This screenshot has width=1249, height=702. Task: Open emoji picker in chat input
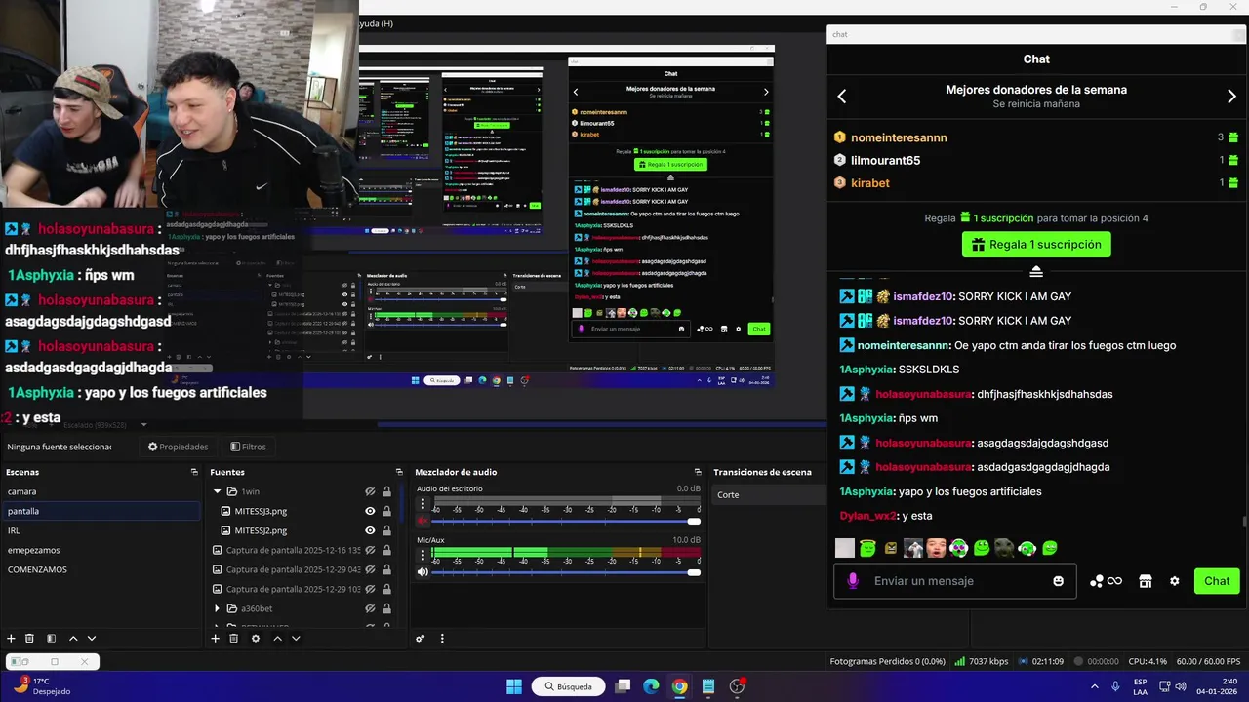pyautogui.click(x=1059, y=581)
